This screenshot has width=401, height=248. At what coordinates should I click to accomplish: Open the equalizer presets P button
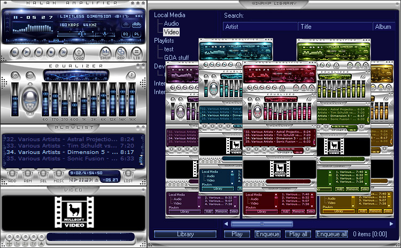tap(132, 75)
